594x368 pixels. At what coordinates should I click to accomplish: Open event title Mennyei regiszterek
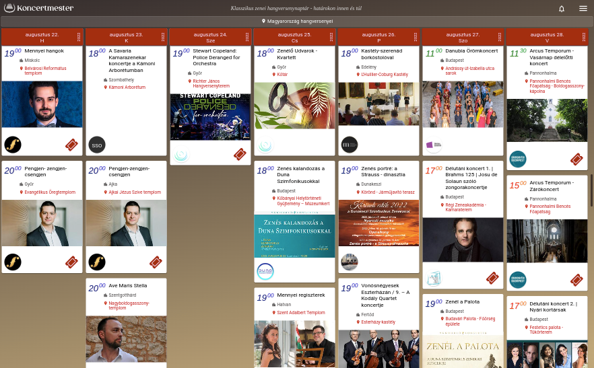(x=301, y=295)
